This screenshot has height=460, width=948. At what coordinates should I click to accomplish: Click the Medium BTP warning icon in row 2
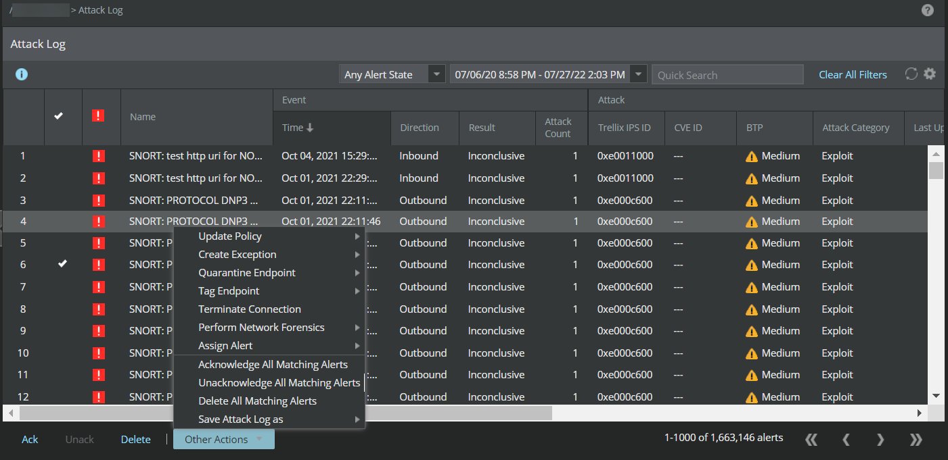coord(751,178)
